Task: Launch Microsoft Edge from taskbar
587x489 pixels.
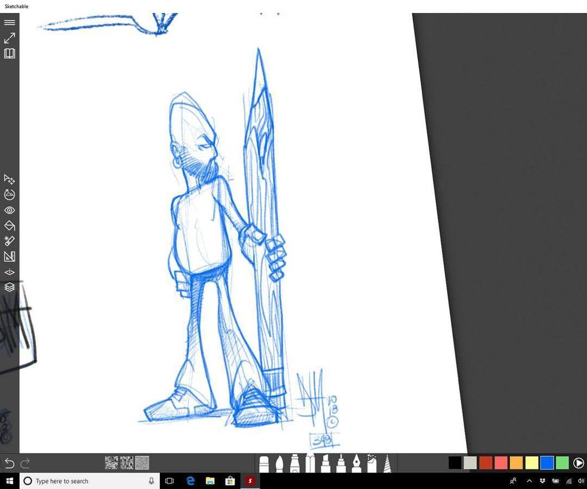Action: [x=190, y=481]
